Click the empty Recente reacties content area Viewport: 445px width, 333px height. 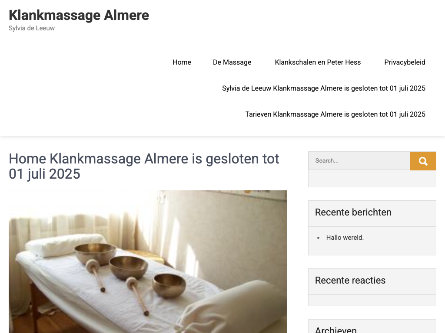point(372,300)
